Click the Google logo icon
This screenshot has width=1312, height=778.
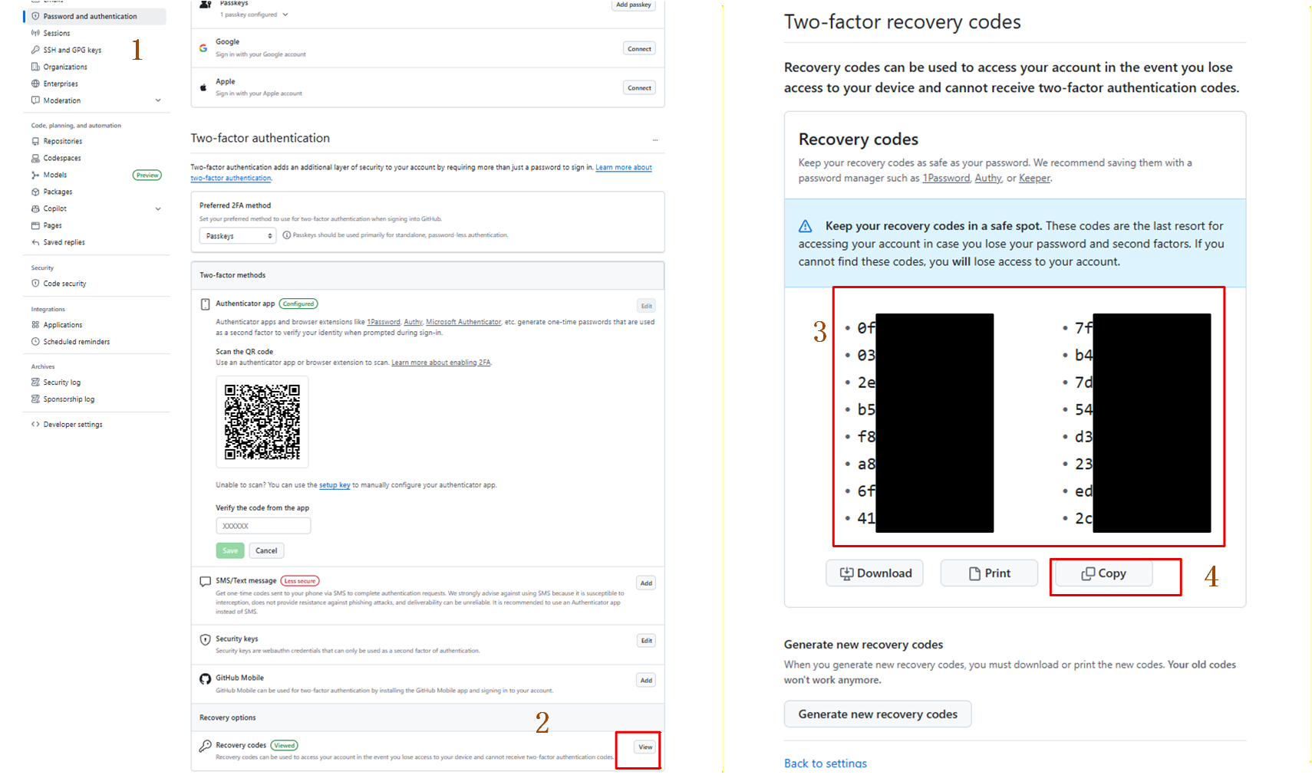pos(203,48)
